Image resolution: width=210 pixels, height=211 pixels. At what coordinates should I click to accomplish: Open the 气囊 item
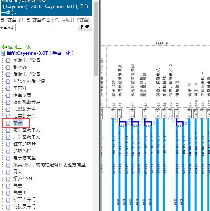point(18,186)
